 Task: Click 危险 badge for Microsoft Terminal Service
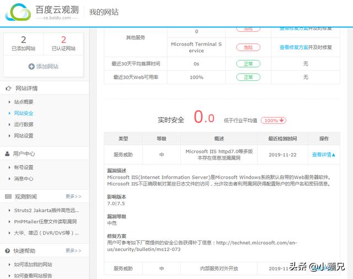(248, 47)
